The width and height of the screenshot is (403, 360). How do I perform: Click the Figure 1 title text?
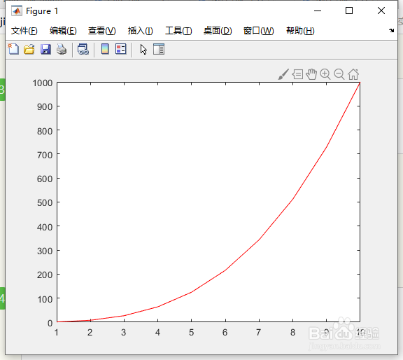tap(42, 11)
